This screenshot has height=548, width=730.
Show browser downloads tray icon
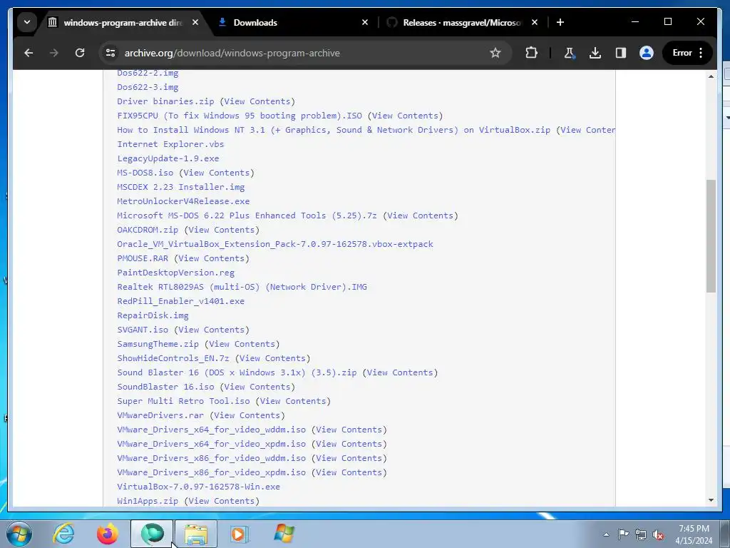pyautogui.click(x=595, y=53)
